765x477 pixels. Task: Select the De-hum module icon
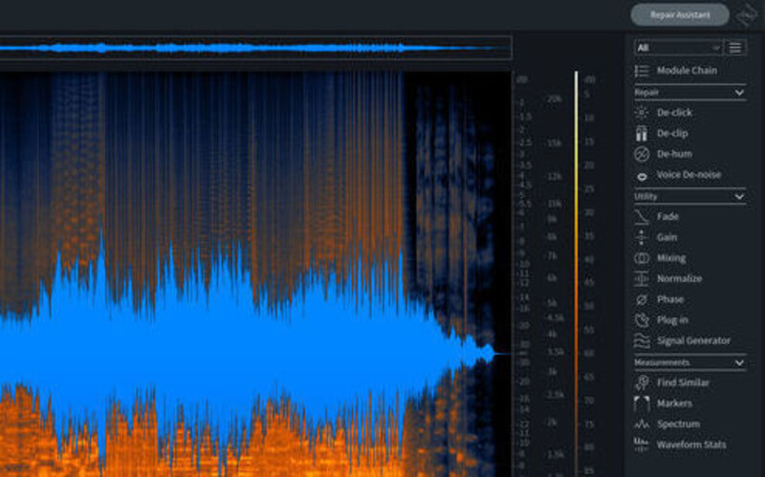click(642, 154)
